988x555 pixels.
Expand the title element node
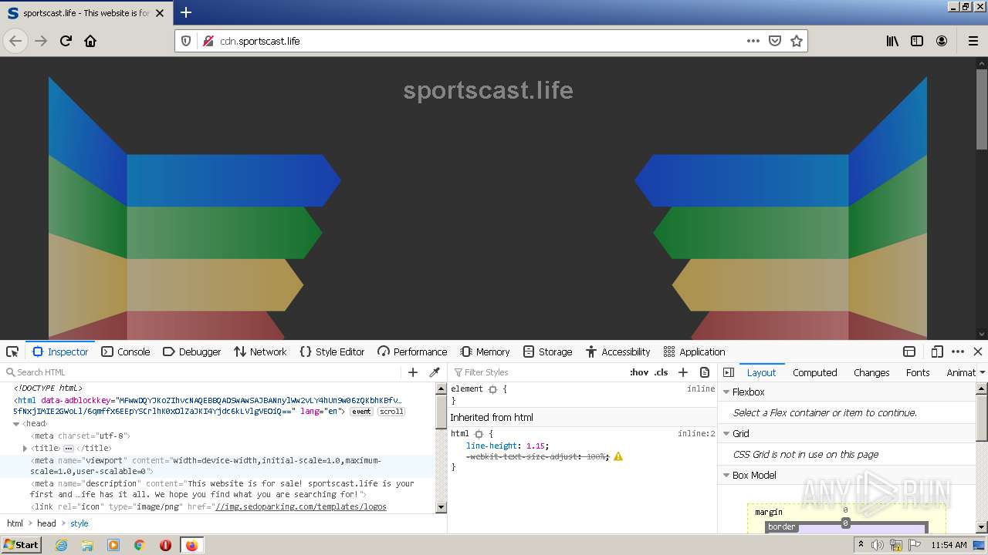pyautogui.click(x=25, y=448)
